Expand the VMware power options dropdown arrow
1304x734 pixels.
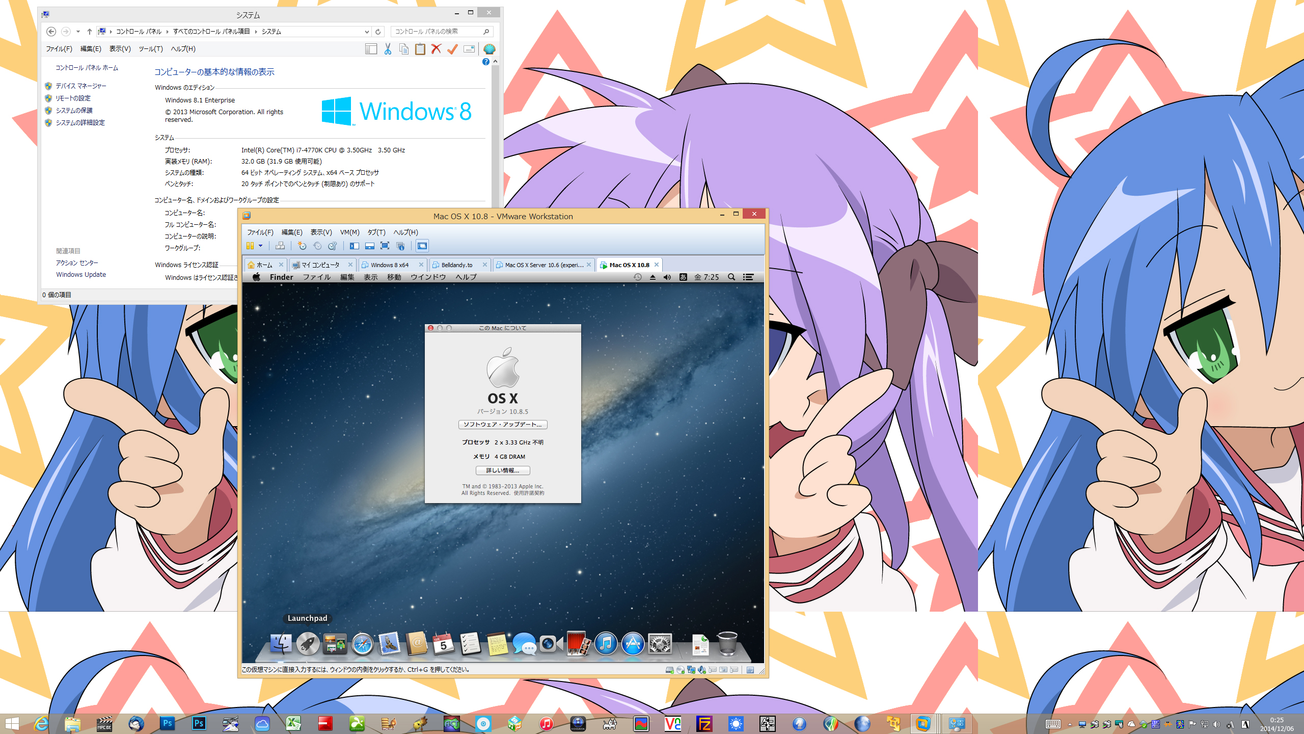(x=260, y=246)
